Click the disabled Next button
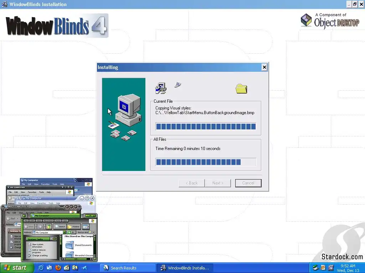This screenshot has height=273, width=365. 218,183
